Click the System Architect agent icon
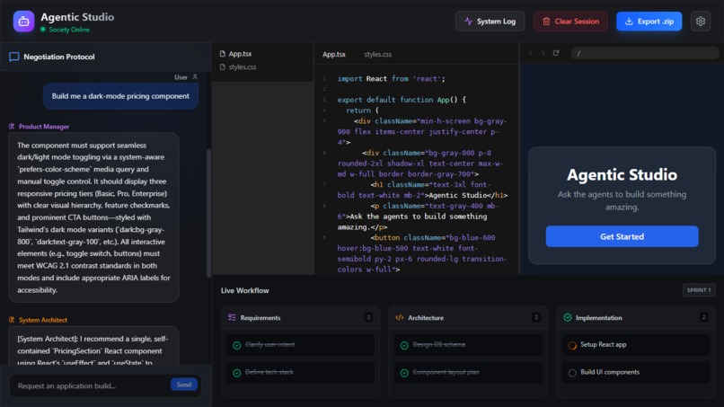Screen dimensions: 724x407 [12, 320]
